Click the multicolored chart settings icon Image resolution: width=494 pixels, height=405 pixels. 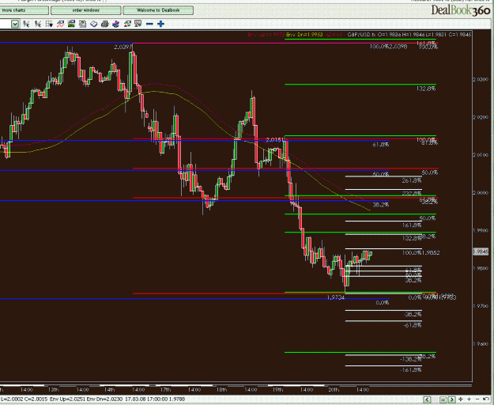click(x=115, y=24)
